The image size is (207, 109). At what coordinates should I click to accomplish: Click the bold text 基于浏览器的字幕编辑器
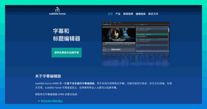pyautogui.click(x=80, y=83)
